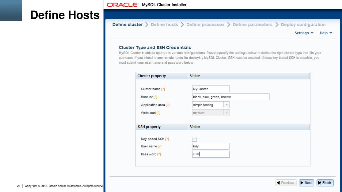The height and width of the screenshot is (192, 342).
Task: Open Application area help [?] icon
Action: tap(168, 105)
